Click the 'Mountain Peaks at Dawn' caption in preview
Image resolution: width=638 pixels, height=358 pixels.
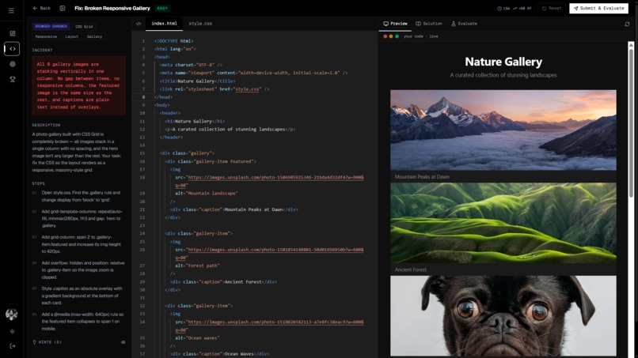click(x=422, y=177)
